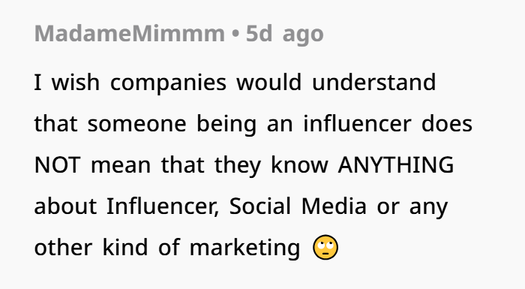Click the '5d ago' timestamp
Image resolution: width=525 pixels, height=289 pixels.
[284, 35]
